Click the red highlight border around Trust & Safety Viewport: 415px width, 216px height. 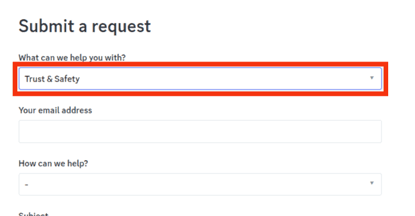pyautogui.click(x=200, y=64)
